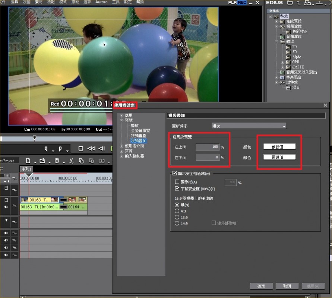The height and width of the screenshot is (298, 332).
Task: Uncheck 字幕安全框 (80%) checkbox
Action: pyautogui.click(x=177, y=189)
